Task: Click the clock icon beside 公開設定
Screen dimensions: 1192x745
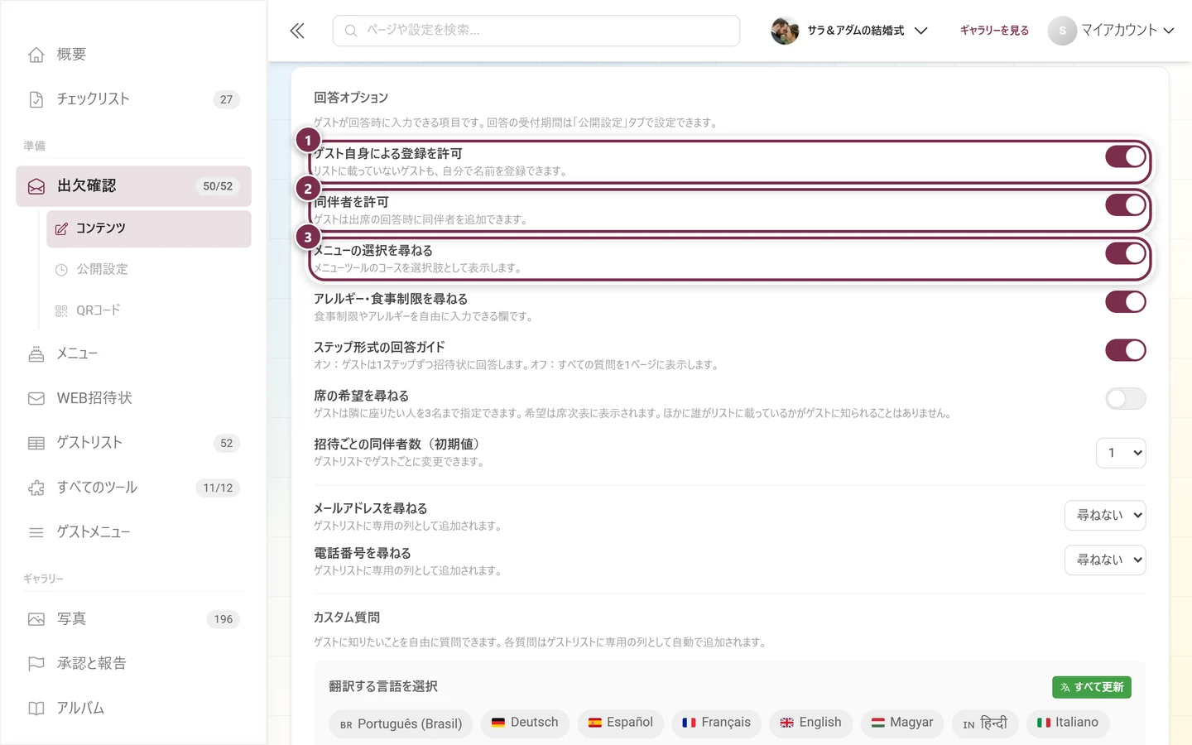Action: coord(61,270)
